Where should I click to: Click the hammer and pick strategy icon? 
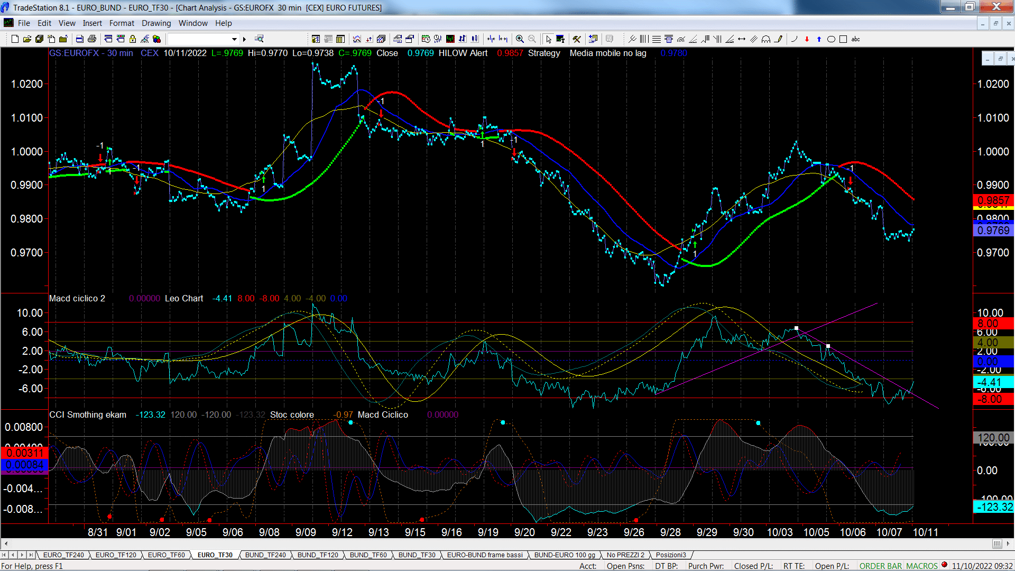click(x=577, y=39)
